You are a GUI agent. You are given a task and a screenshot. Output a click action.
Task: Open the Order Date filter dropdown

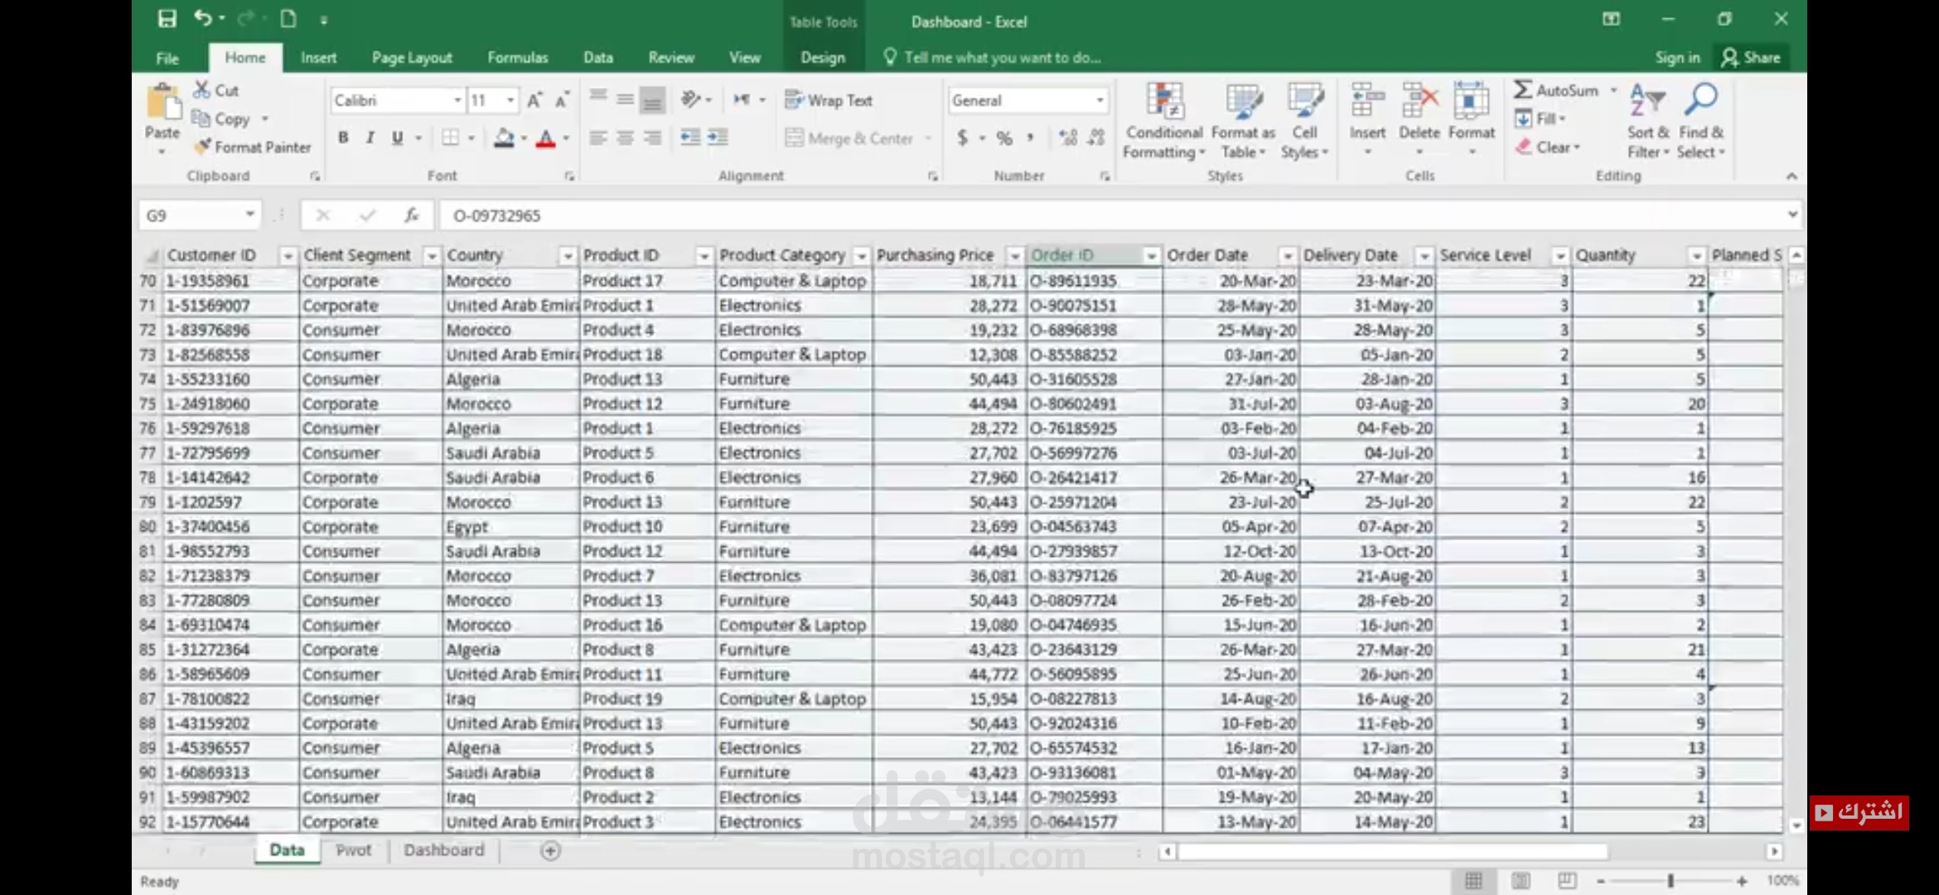coord(1287,256)
